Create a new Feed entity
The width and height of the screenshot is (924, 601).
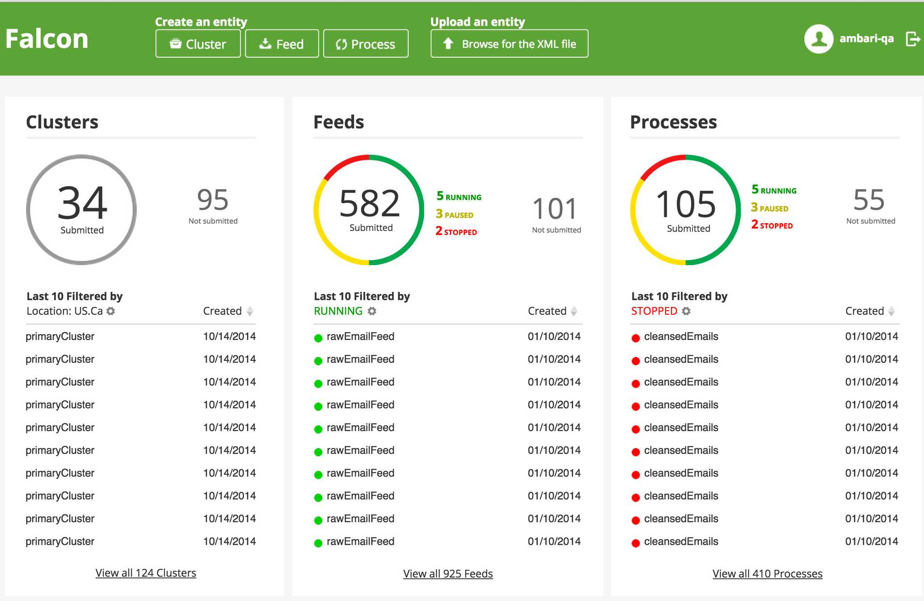click(x=282, y=44)
